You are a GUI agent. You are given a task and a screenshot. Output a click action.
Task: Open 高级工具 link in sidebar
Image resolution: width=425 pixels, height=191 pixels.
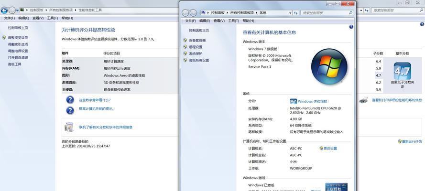(14, 64)
